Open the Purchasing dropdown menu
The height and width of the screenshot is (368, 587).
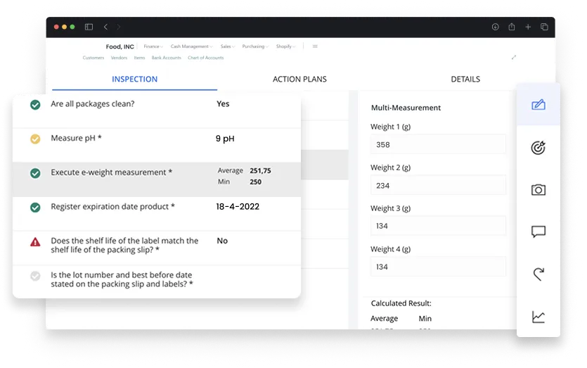click(254, 46)
